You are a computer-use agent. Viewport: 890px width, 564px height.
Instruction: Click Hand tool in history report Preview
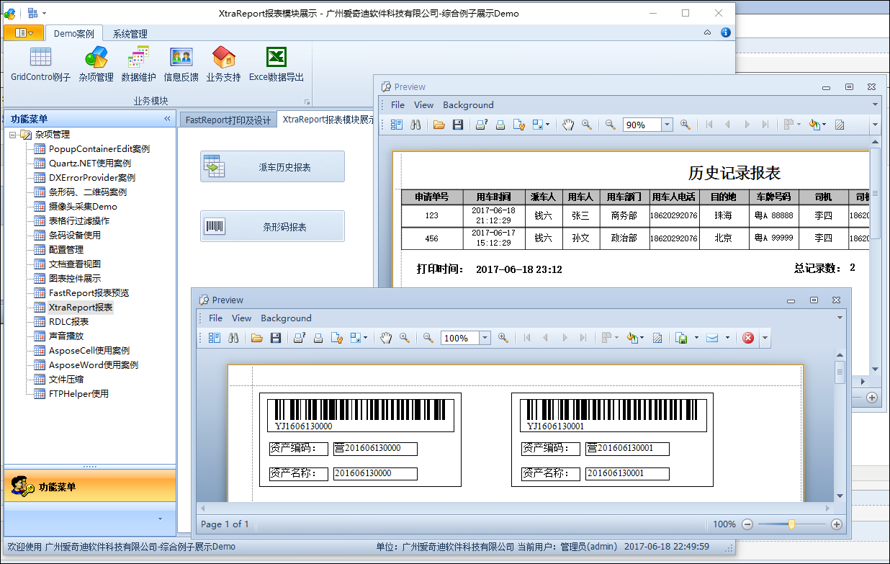tap(568, 125)
